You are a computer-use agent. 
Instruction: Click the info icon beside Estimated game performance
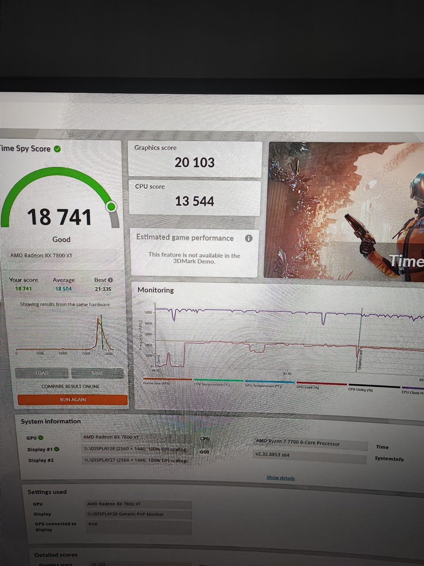[249, 238]
